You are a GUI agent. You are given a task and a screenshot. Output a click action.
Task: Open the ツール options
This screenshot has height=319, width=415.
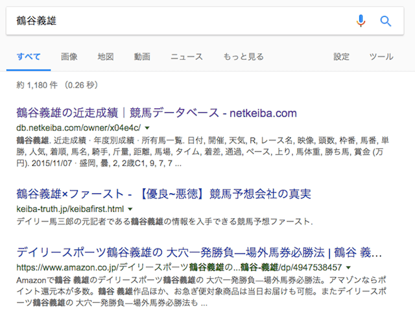point(381,56)
